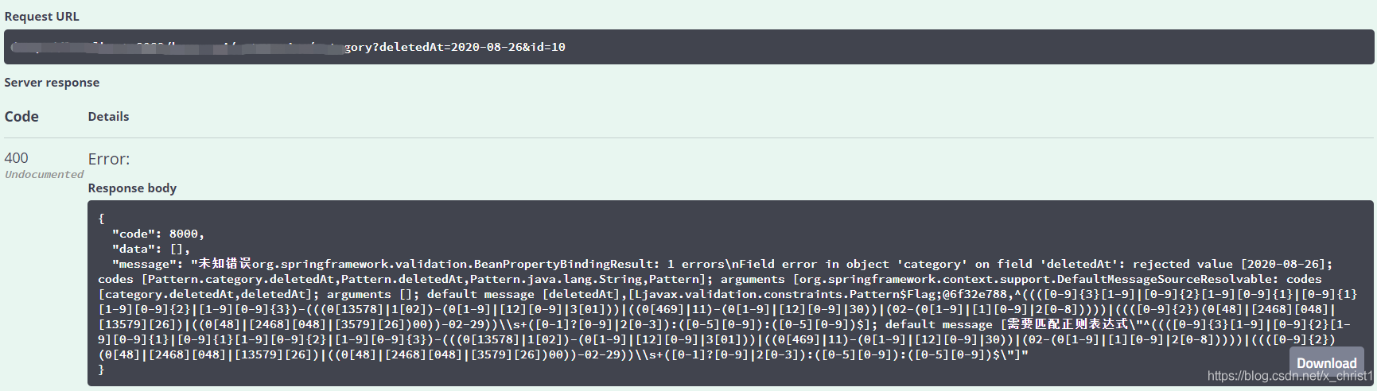This screenshot has height=391, width=1377.
Task: Click the "message" key in response
Action: point(144,264)
